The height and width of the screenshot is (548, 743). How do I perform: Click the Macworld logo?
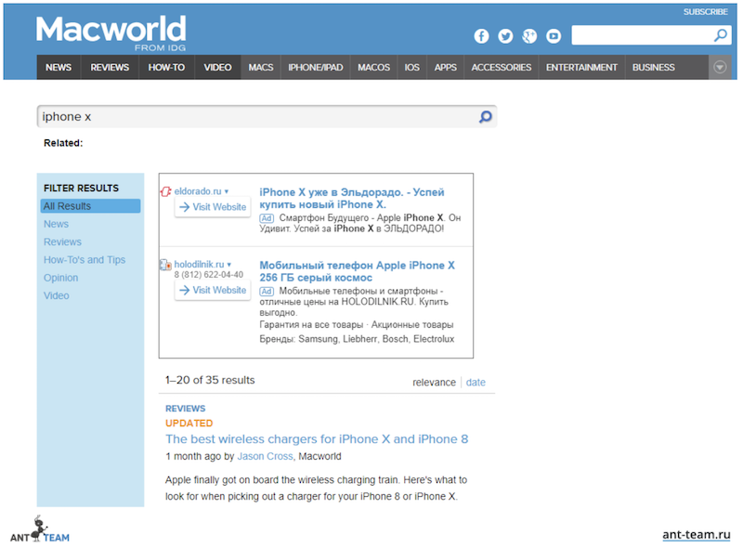[111, 33]
